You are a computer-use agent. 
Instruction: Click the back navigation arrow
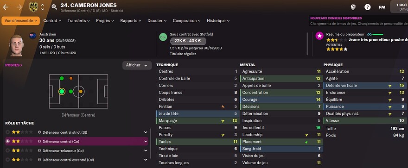(6, 7)
